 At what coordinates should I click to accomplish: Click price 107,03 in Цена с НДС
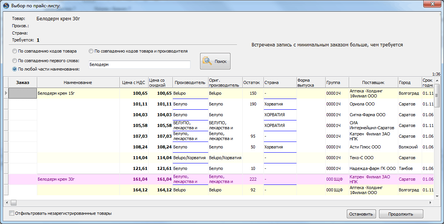pos(140,136)
